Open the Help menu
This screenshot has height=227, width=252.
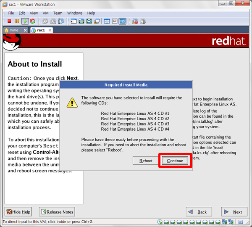pyautogui.click(x=91, y=13)
